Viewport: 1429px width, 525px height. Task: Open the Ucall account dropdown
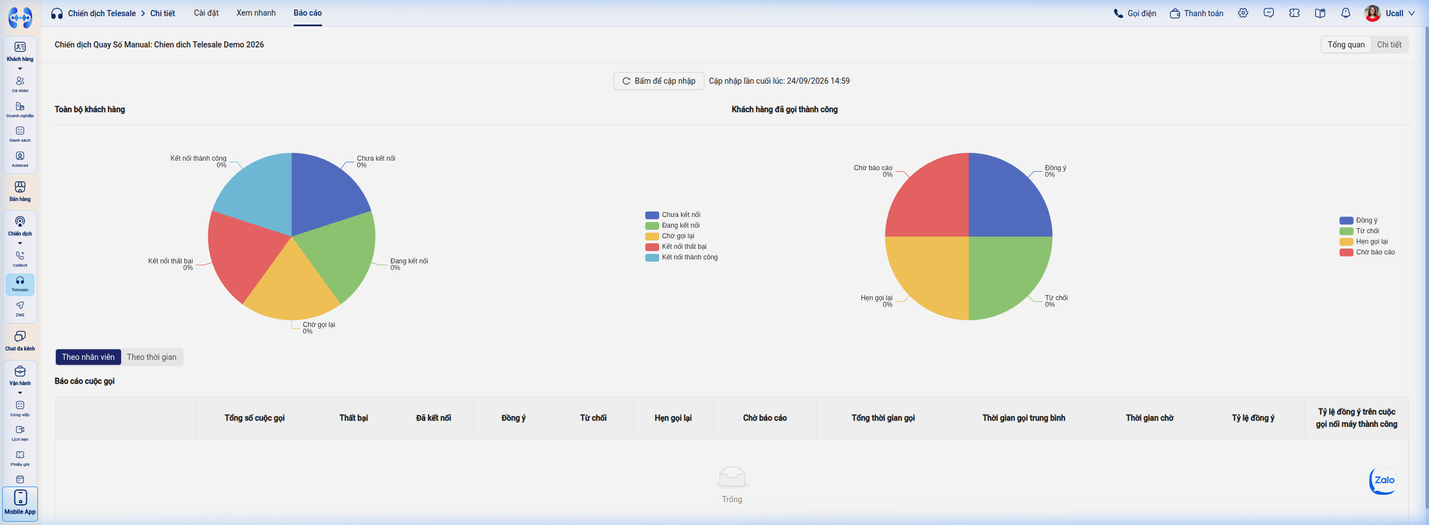(1389, 13)
